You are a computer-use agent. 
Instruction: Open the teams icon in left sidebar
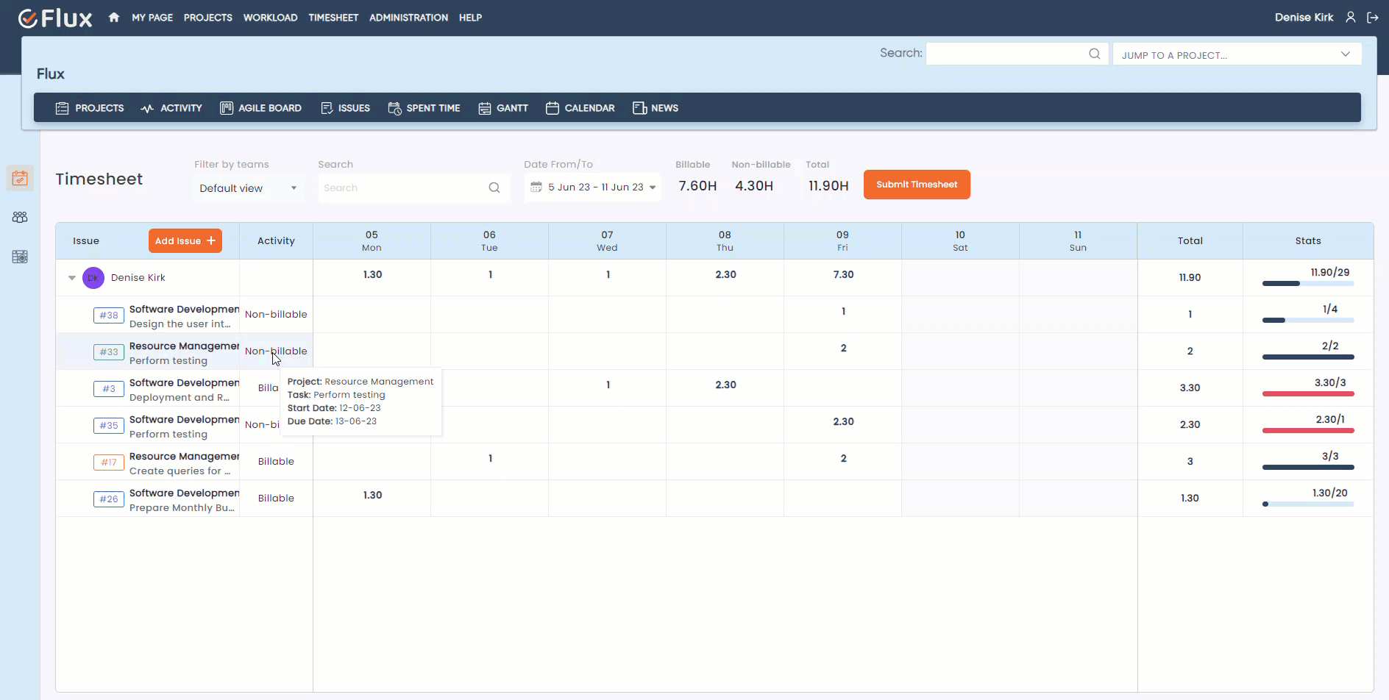click(20, 218)
